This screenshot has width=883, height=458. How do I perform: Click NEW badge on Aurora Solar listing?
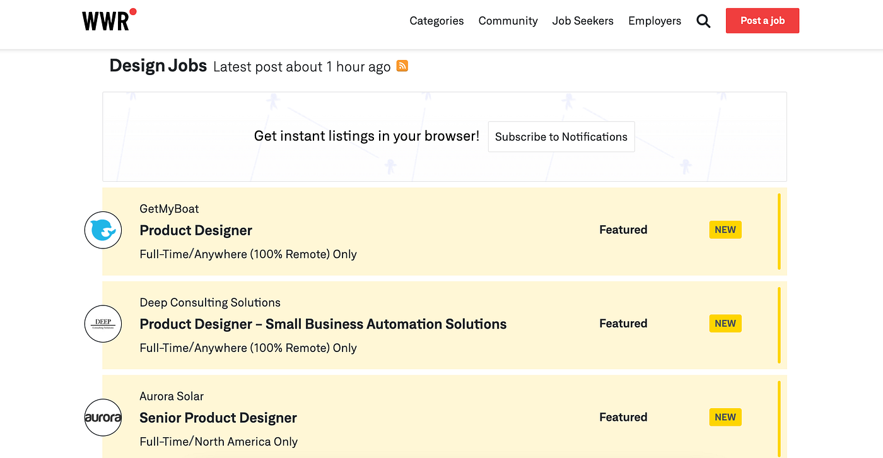pos(725,417)
